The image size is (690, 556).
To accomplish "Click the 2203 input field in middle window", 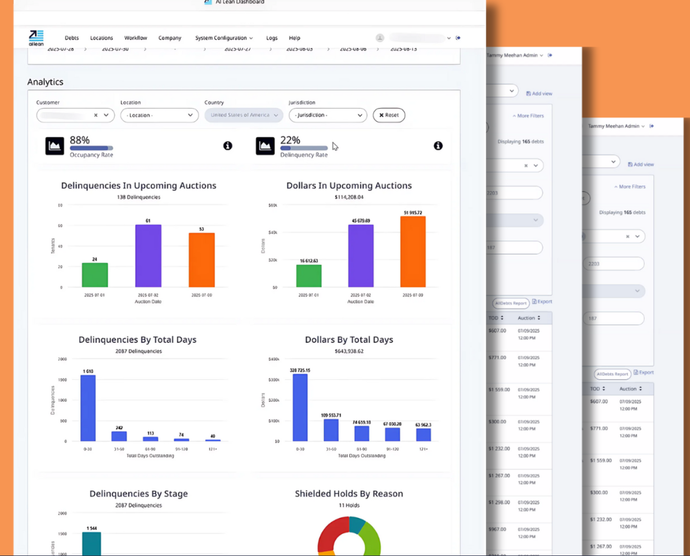I will coord(514,193).
